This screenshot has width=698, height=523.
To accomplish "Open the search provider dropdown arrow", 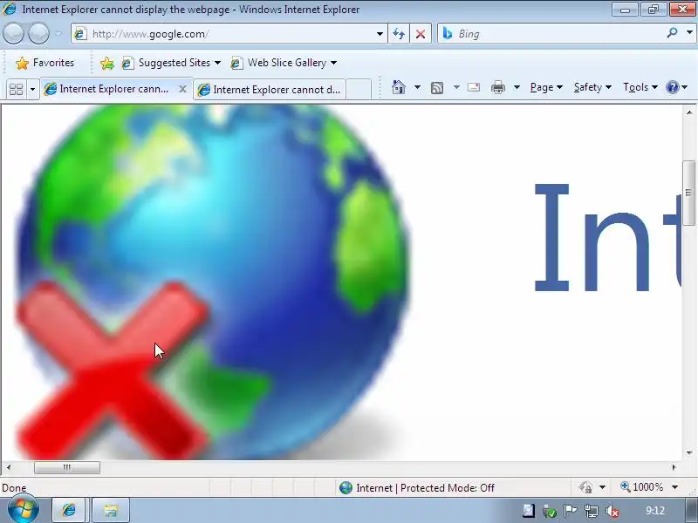I will click(689, 33).
